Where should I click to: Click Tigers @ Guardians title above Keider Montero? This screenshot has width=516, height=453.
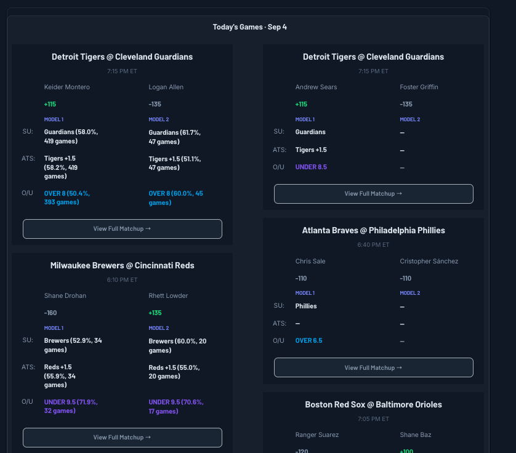(122, 57)
